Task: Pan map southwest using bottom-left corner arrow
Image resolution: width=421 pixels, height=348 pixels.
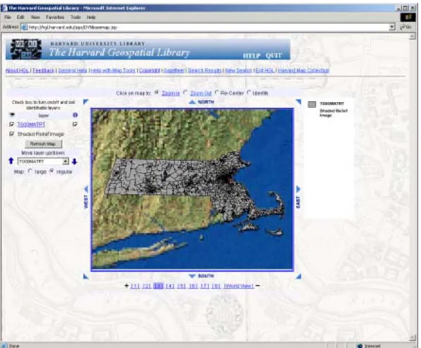Action: click(86, 276)
